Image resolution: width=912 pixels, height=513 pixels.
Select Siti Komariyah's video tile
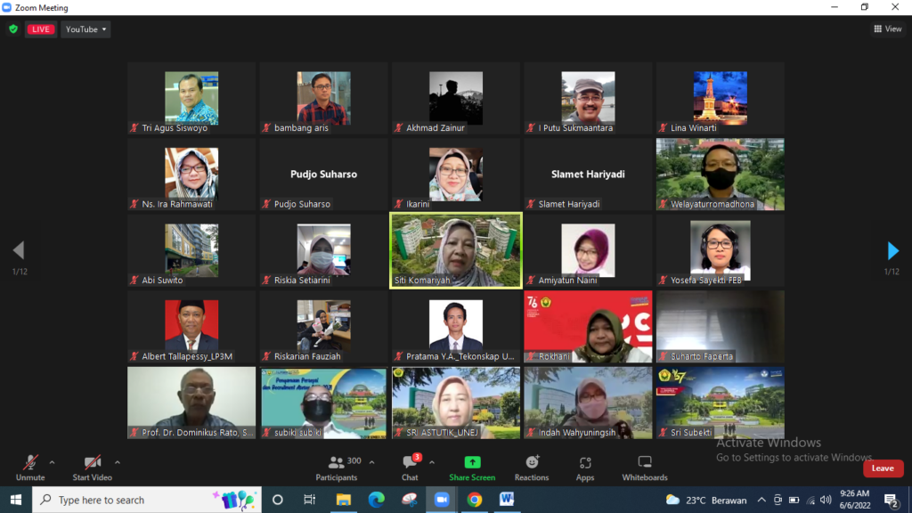coord(456,250)
